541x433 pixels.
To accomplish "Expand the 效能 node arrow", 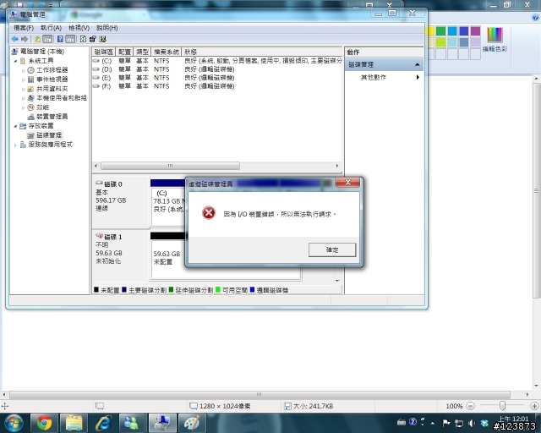I will (x=23, y=107).
